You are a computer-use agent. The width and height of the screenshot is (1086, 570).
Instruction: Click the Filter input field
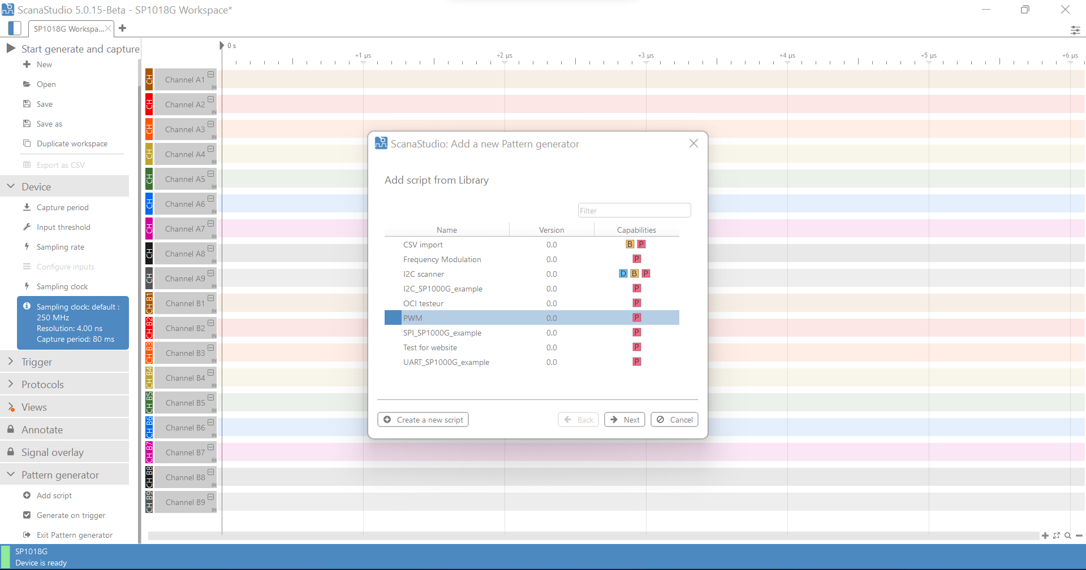pos(634,211)
